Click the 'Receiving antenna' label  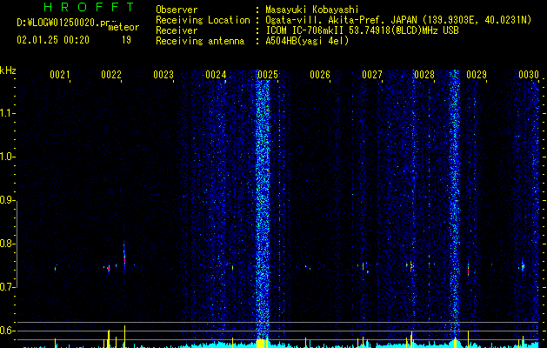[200, 41]
